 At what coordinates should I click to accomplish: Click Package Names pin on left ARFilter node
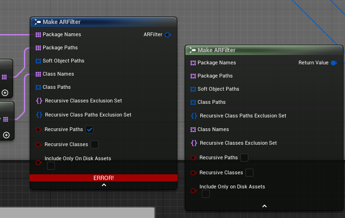[x=38, y=35]
